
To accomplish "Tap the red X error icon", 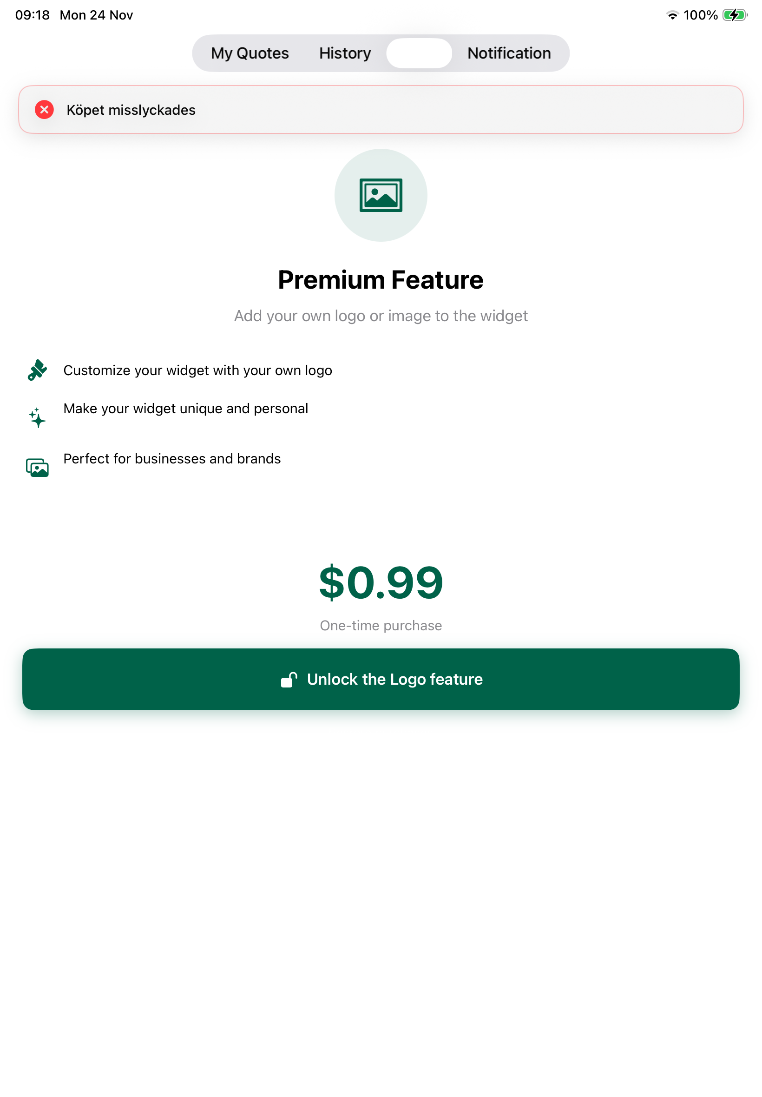I will (45, 110).
